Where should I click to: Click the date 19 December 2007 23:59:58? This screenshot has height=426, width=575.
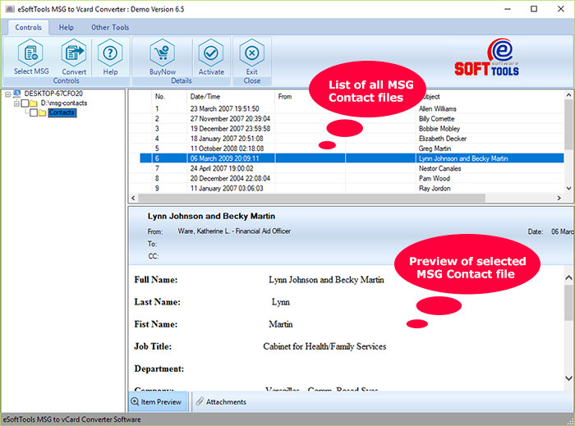[230, 129]
